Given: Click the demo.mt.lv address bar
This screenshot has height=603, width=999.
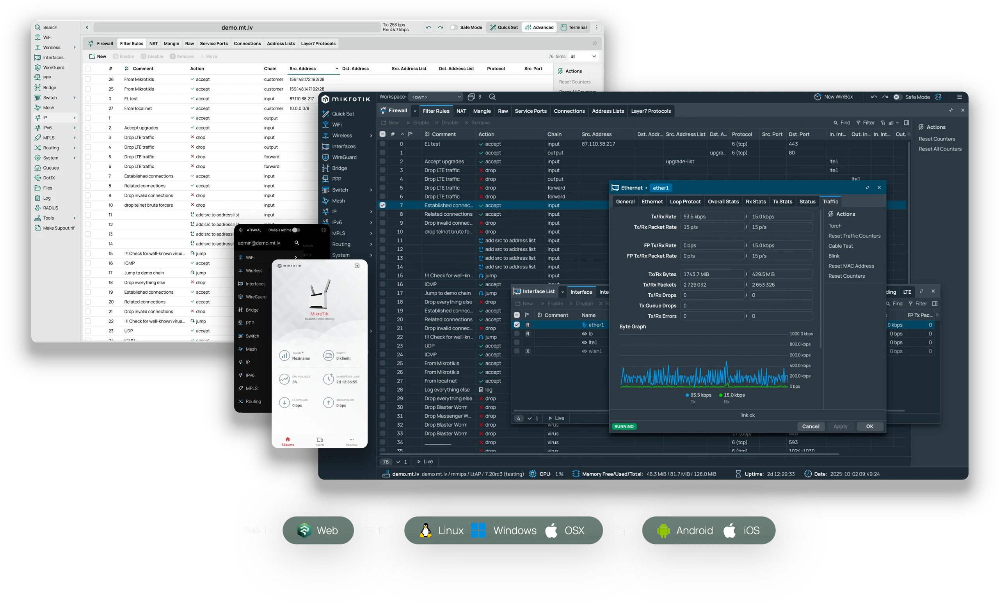Looking at the screenshot, I should pos(237,28).
